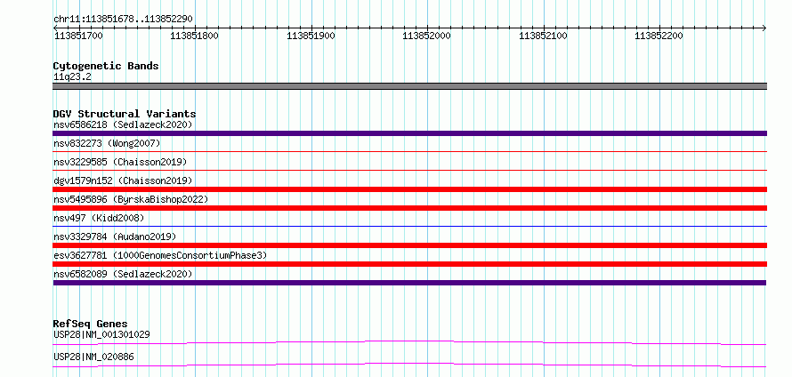Open dgv1579n152 (Chaisson2019) variant label
The height and width of the screenshot is (377, 792).
coord(123,180)
